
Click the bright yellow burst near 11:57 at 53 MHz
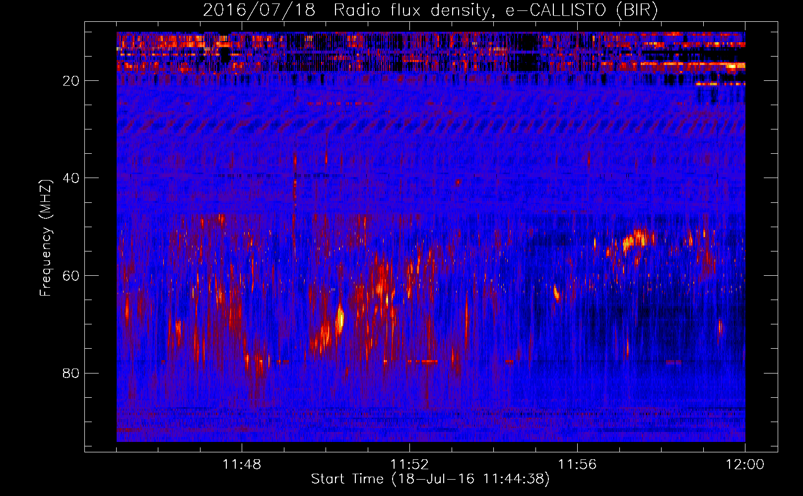[x=635, y=240]
